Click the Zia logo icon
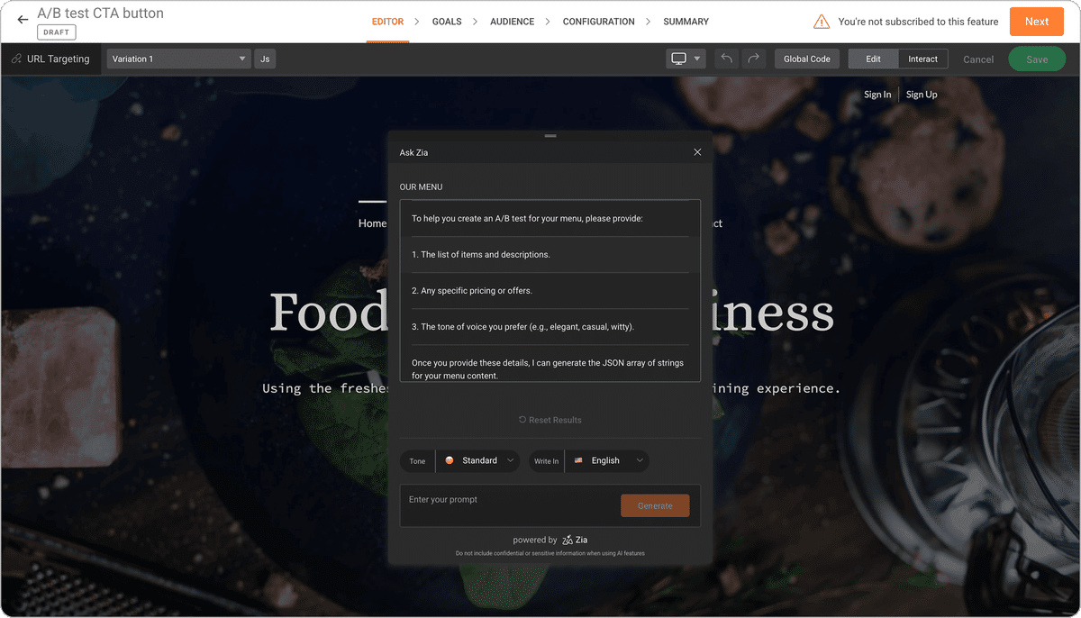 click(568, 540)
